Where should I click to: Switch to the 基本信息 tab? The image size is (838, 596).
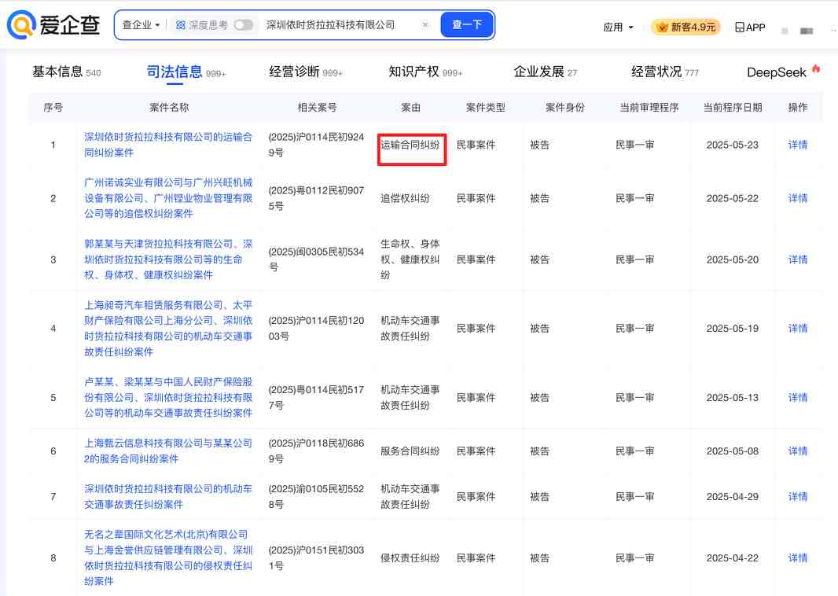[66, 72]
